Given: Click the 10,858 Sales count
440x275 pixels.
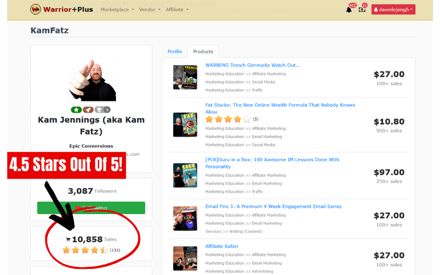Looking at the screenshot, I should (x=94, y=239).
